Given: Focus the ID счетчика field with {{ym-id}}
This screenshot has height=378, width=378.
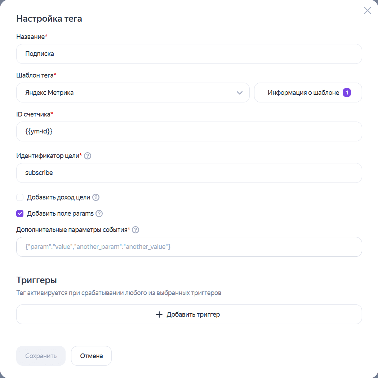Looking at the screenshot, I should [x=189, y=131].
